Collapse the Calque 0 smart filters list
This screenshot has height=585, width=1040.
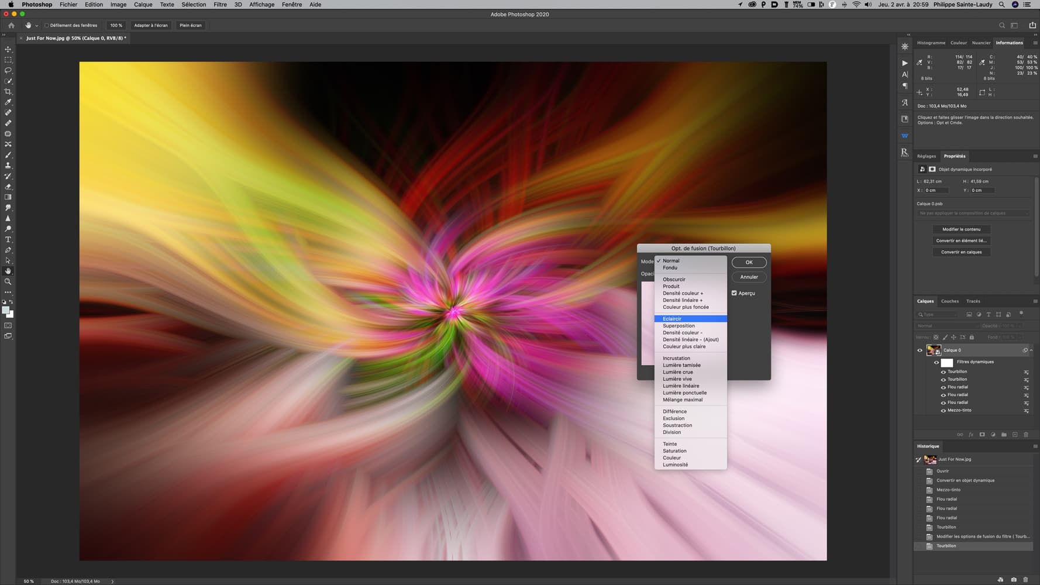1031,350
